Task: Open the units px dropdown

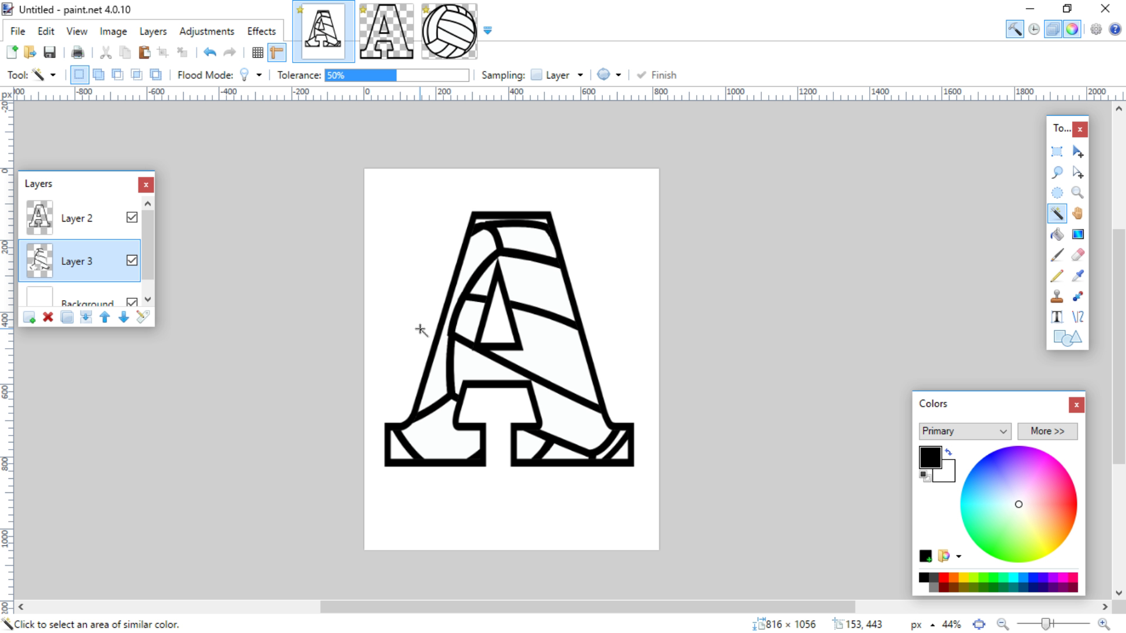Action: (x=922, y=624)
